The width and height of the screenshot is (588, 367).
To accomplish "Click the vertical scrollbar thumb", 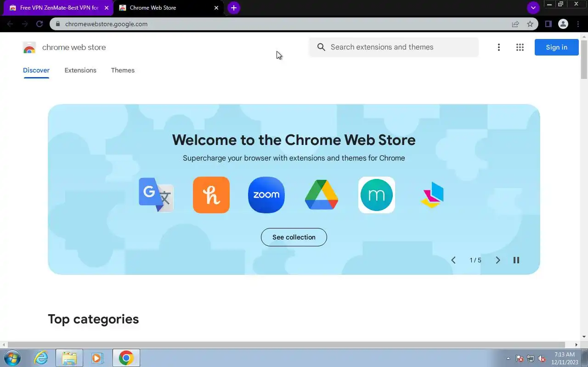I will pyautogui.click(x=584, y=60).
